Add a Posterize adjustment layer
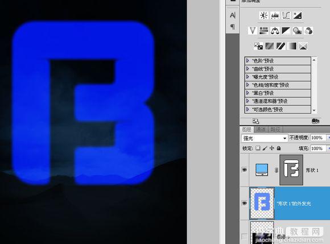Viewport: 330px width, 244px height. pos(270,46)
